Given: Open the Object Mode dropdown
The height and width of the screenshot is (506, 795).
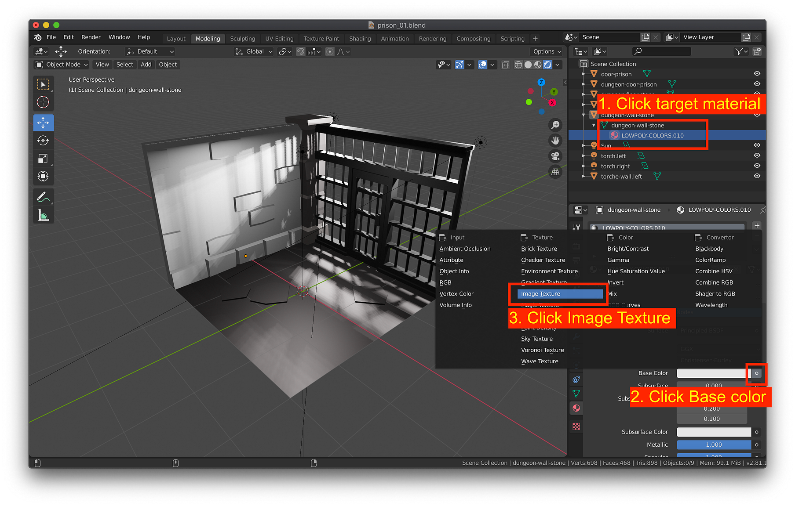Looking at the screenshot, I should click(61, 65).
